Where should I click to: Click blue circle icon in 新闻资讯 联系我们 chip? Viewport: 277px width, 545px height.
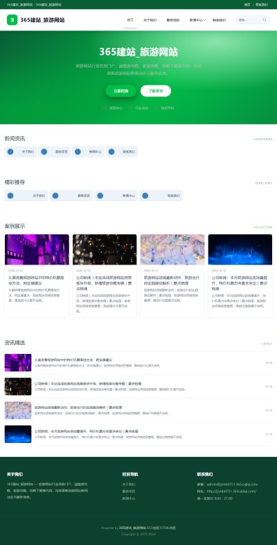[x=111, y=151]
